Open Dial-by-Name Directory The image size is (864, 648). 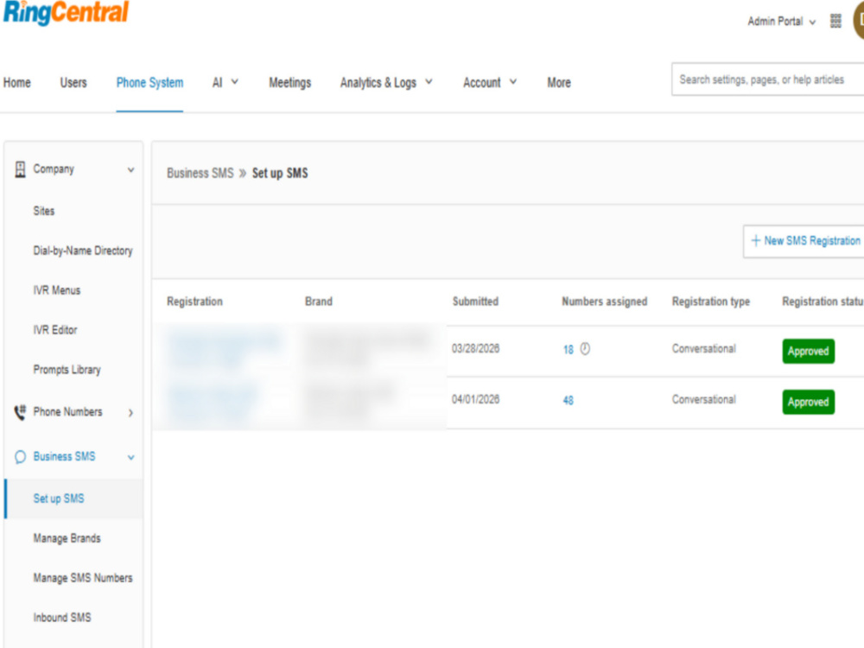83,251
